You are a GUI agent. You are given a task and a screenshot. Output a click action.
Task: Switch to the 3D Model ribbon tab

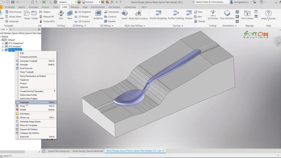(10, 7)
